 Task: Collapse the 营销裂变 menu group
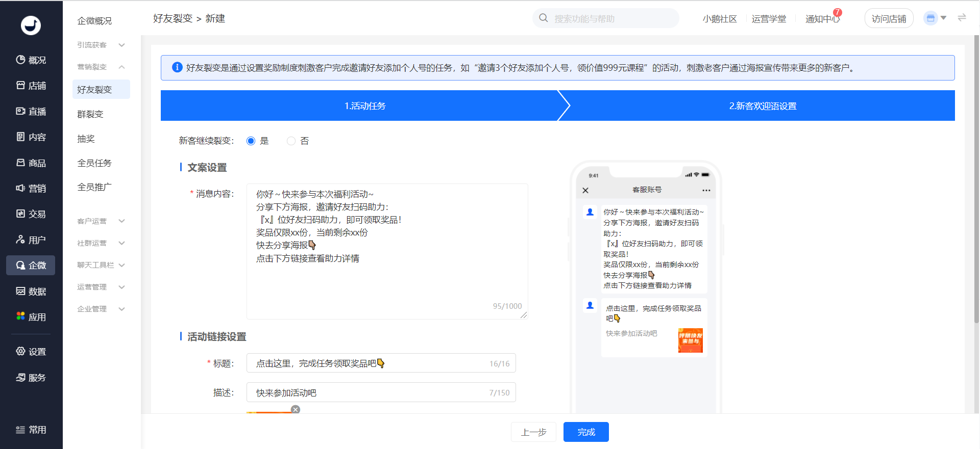pyautogui.click(x=101, y=67)
